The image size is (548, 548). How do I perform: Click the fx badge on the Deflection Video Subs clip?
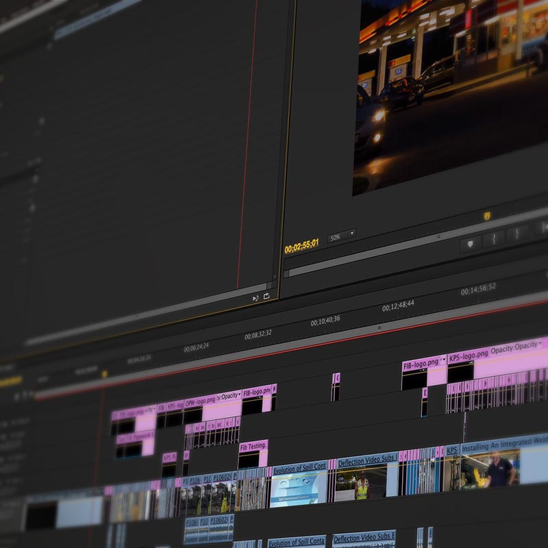[340, 459]
